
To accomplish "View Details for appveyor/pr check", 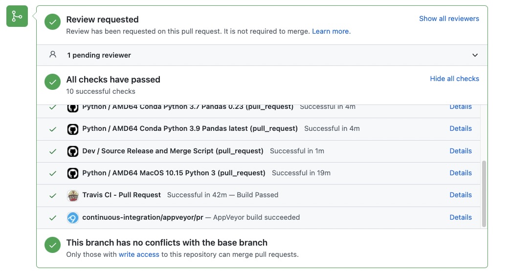I will (461, 217).
